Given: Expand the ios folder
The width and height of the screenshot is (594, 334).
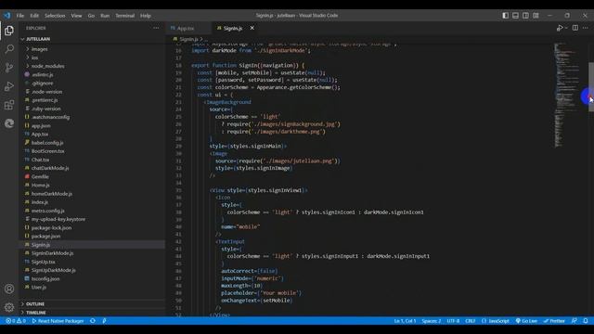Looking at the screenshot, I should pyautogui.click(x=34, y=58).
